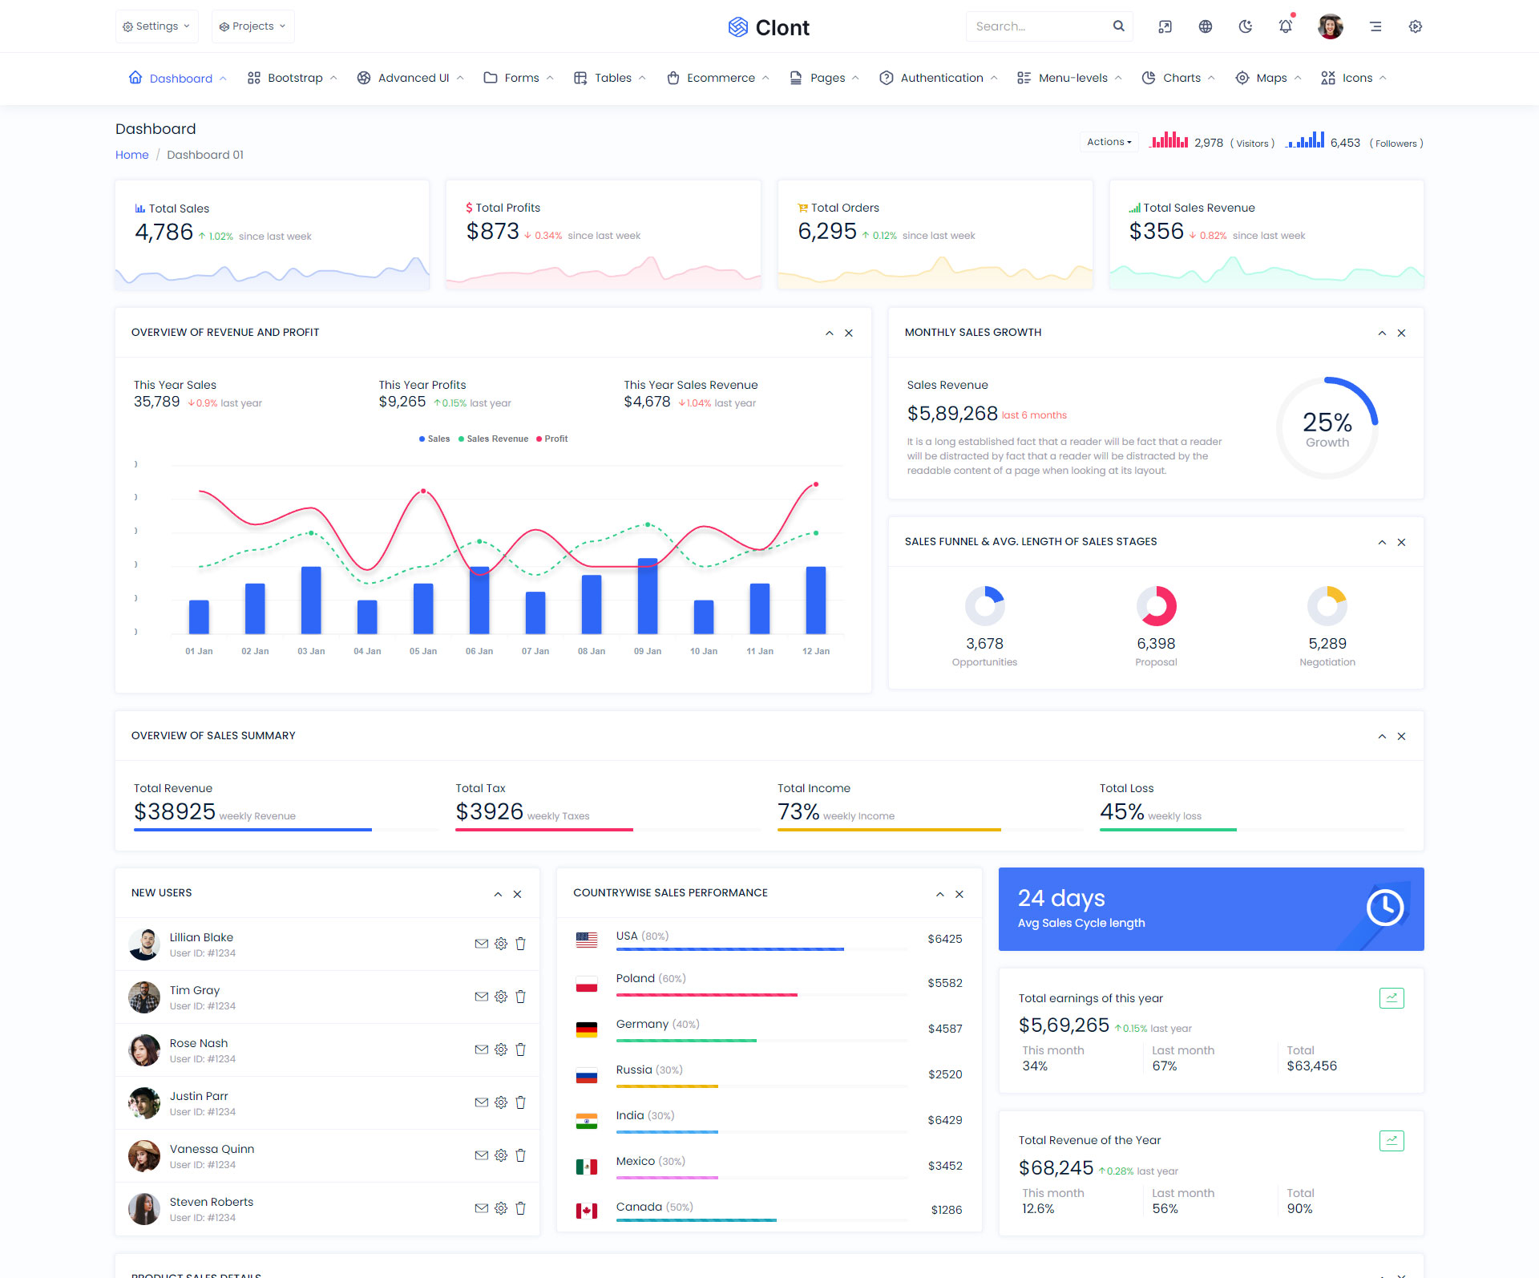The width and height of the screenshot is (1539, 1278).
Task: Toggle dark mode moon icon
Action: click(1245, 26)
